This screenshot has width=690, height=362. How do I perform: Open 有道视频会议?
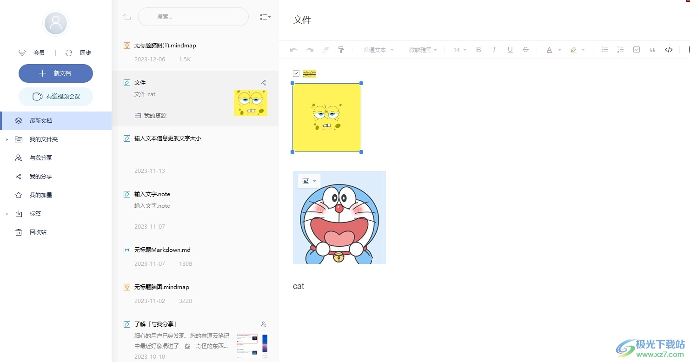point(56,97)
